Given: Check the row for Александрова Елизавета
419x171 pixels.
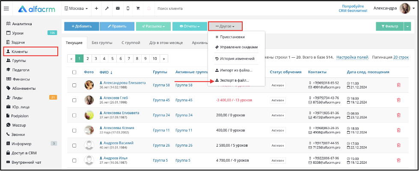Looking at the screenshot, I should click(74, 85).
